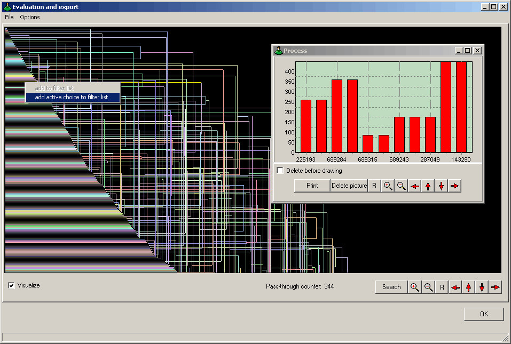Uncheck the Visualize checkbox
511x344 pixels.
click(11, 285)
